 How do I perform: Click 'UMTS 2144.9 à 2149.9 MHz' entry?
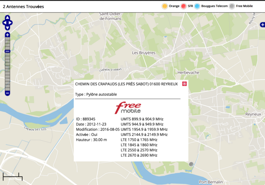[144, 135]
